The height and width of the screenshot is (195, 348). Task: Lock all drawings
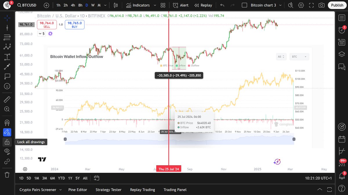click(x=7, y=142)
